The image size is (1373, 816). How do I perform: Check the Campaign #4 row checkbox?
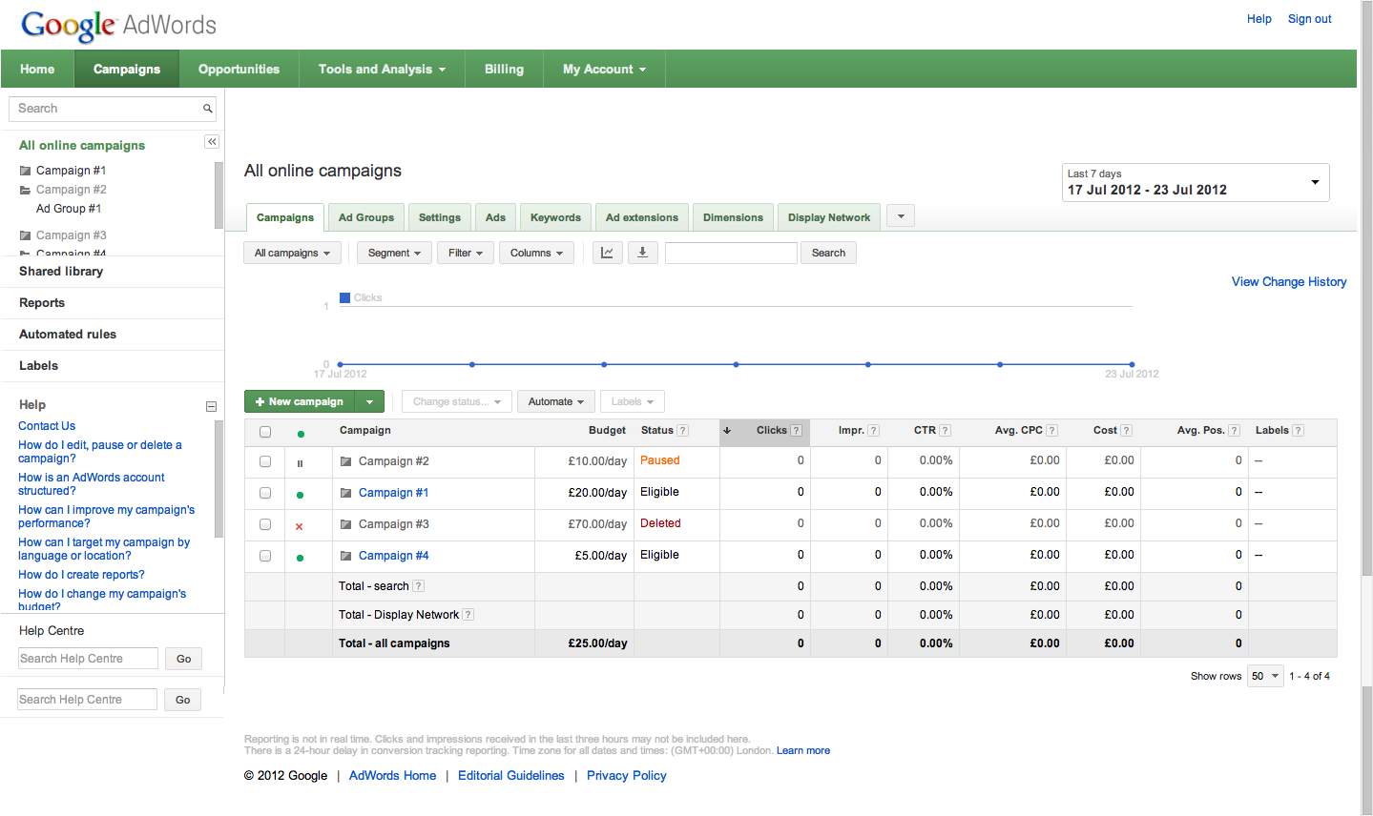click(x=265, y=556)
